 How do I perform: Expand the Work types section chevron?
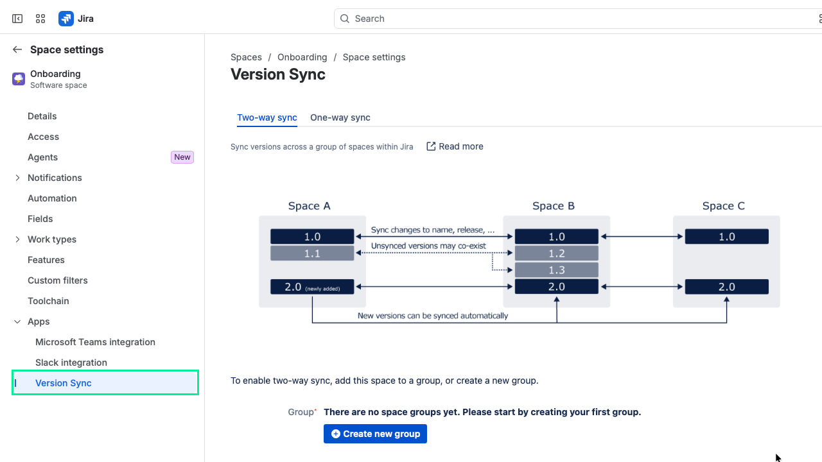click(x=17, y=239)
